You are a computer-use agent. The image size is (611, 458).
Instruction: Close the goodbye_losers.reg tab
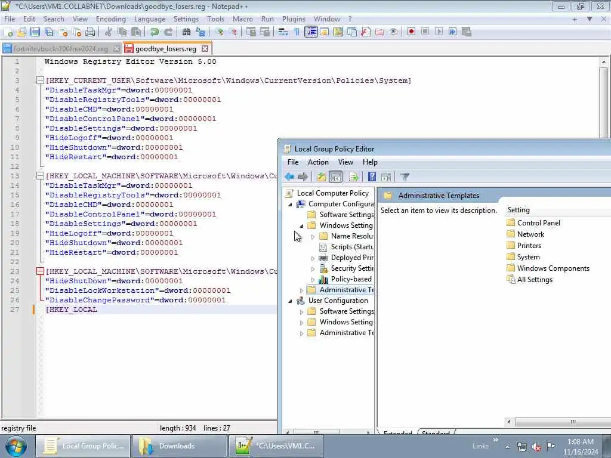coord(205,49)
